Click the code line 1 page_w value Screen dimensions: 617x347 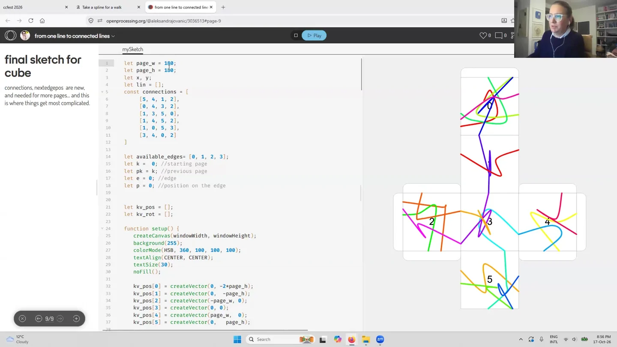point(169,63)
